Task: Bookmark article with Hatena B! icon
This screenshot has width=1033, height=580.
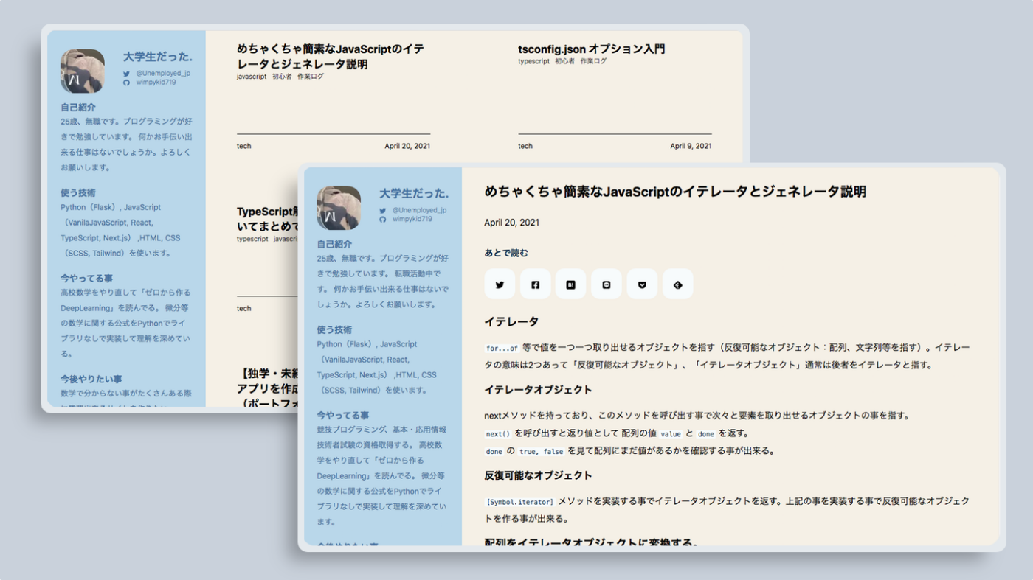Action: coord(570,284)
